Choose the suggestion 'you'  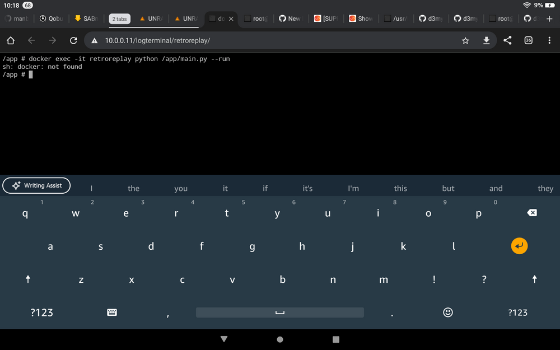pyautogui.click(x=181, y=188)
